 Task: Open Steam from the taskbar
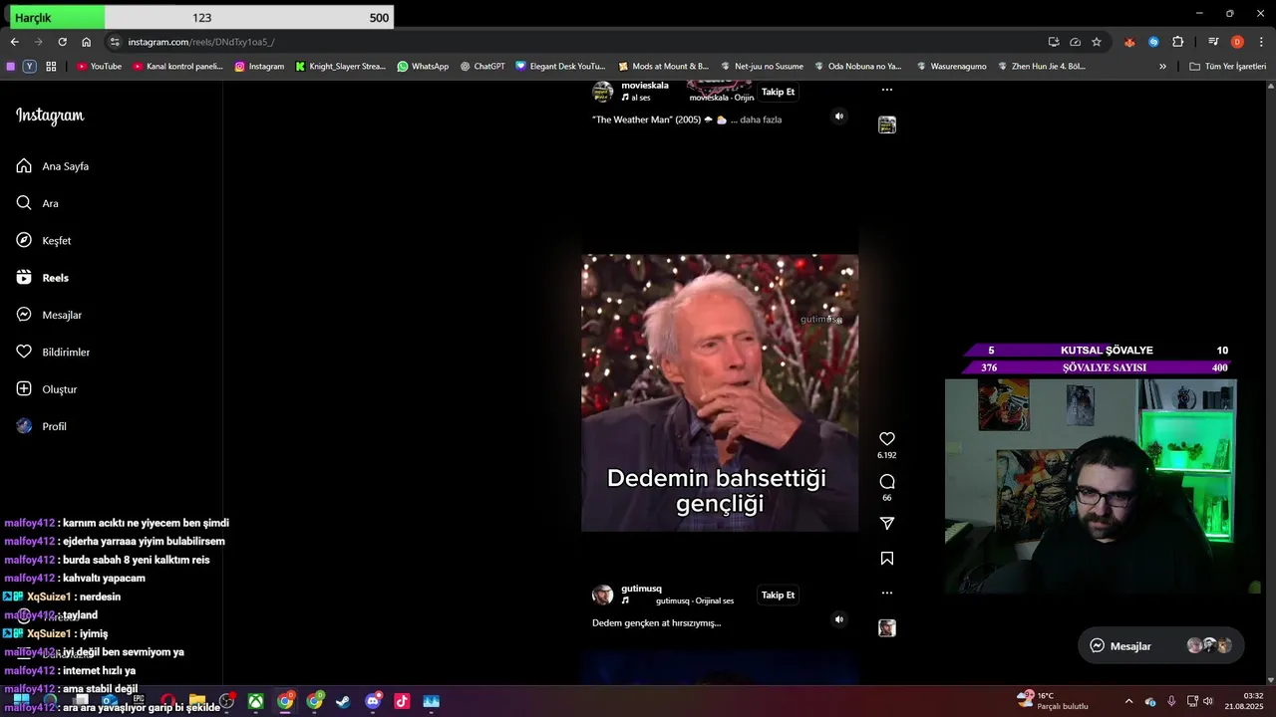[343, 701]
